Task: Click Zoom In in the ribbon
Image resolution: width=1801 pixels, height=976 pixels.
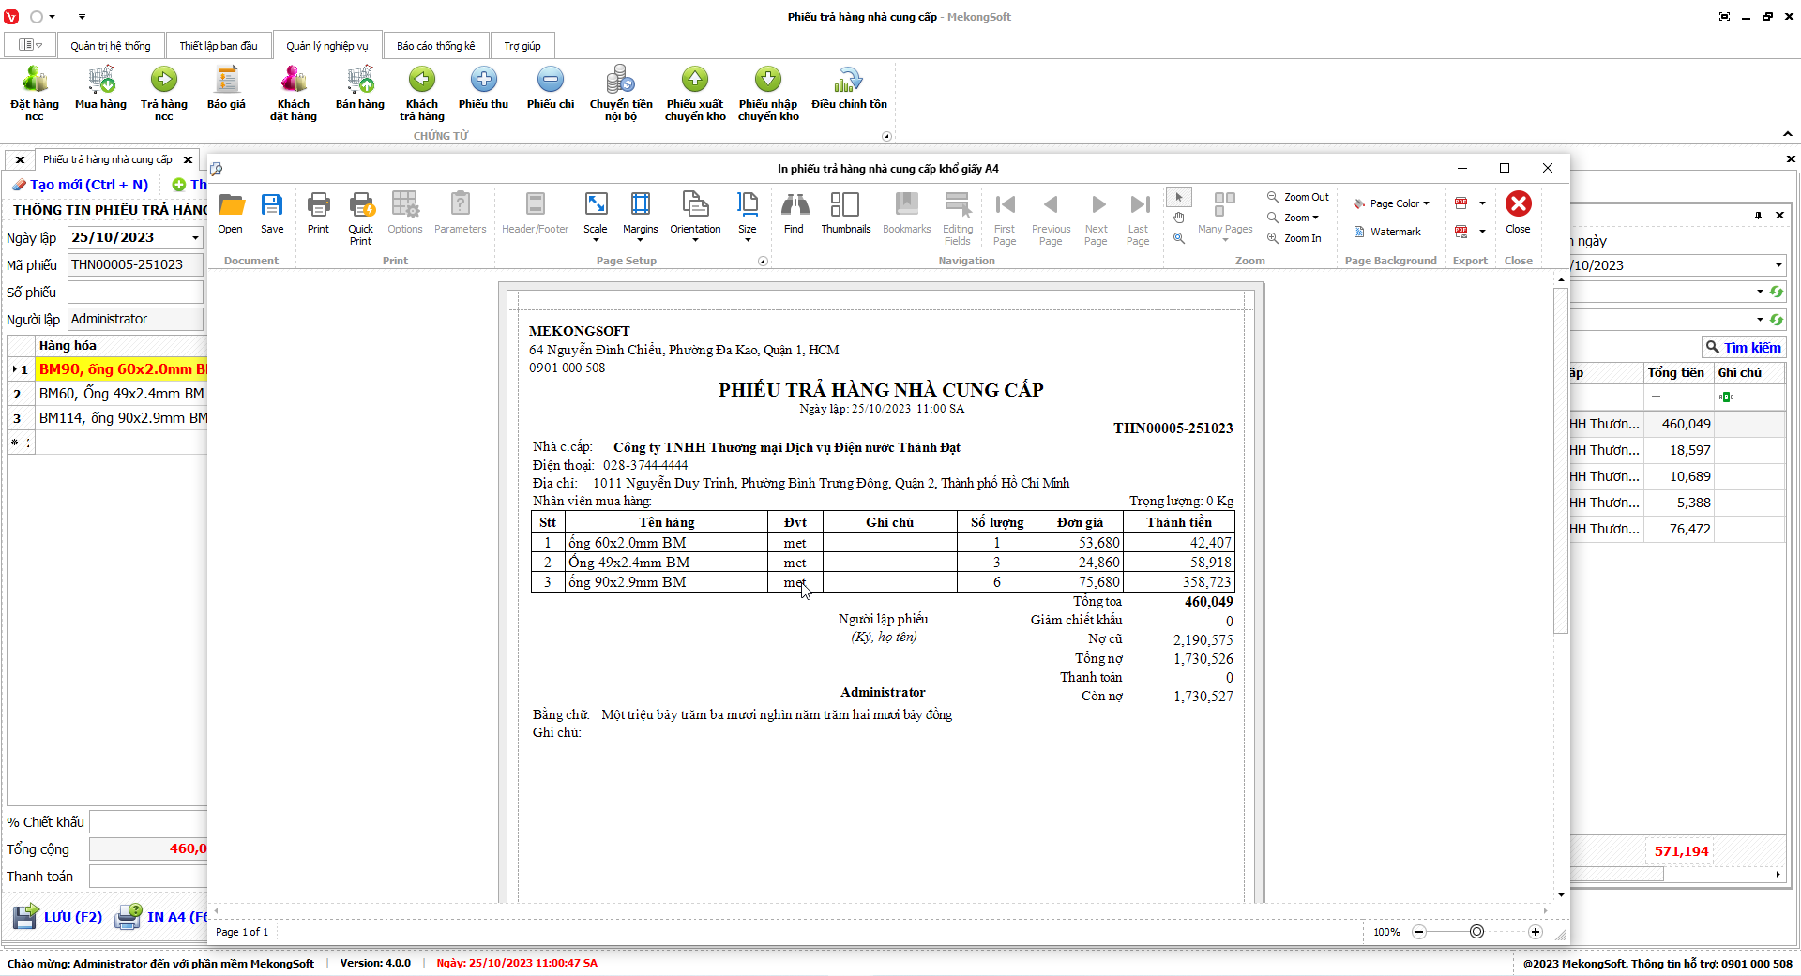Action: point(1294,238)
